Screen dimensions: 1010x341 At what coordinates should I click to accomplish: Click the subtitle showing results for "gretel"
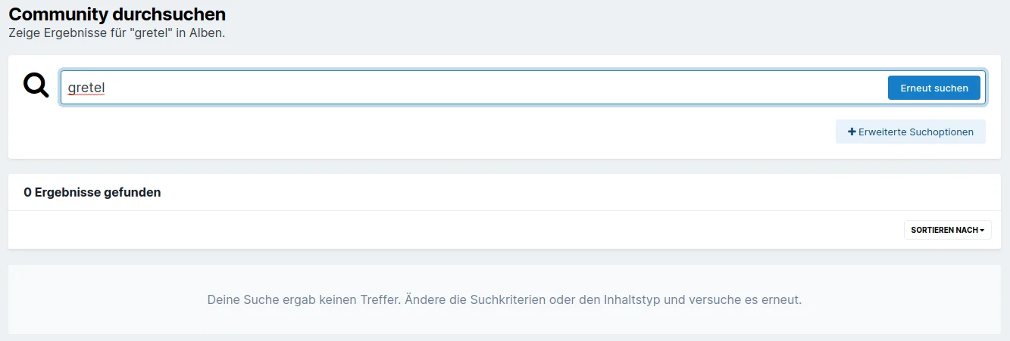(117, 33)
